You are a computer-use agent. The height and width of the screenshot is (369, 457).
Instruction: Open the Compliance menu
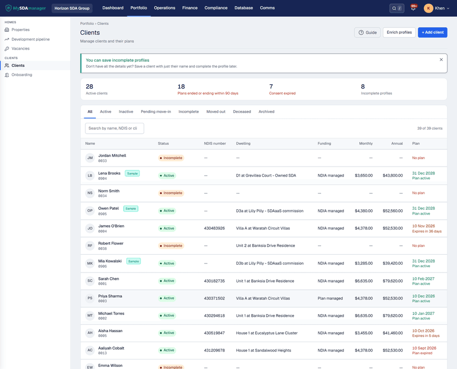click(216, 8)
